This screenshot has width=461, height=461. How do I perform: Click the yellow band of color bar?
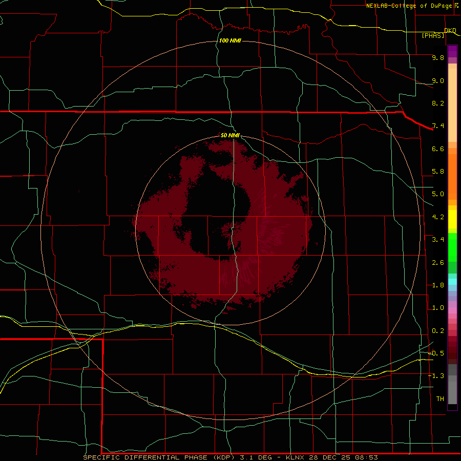tap(452, 219)
